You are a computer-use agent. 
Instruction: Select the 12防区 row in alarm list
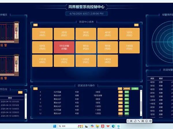point(160,100)
